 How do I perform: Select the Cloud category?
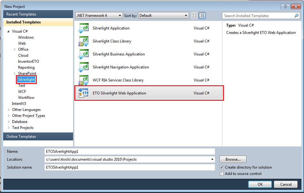23,55
